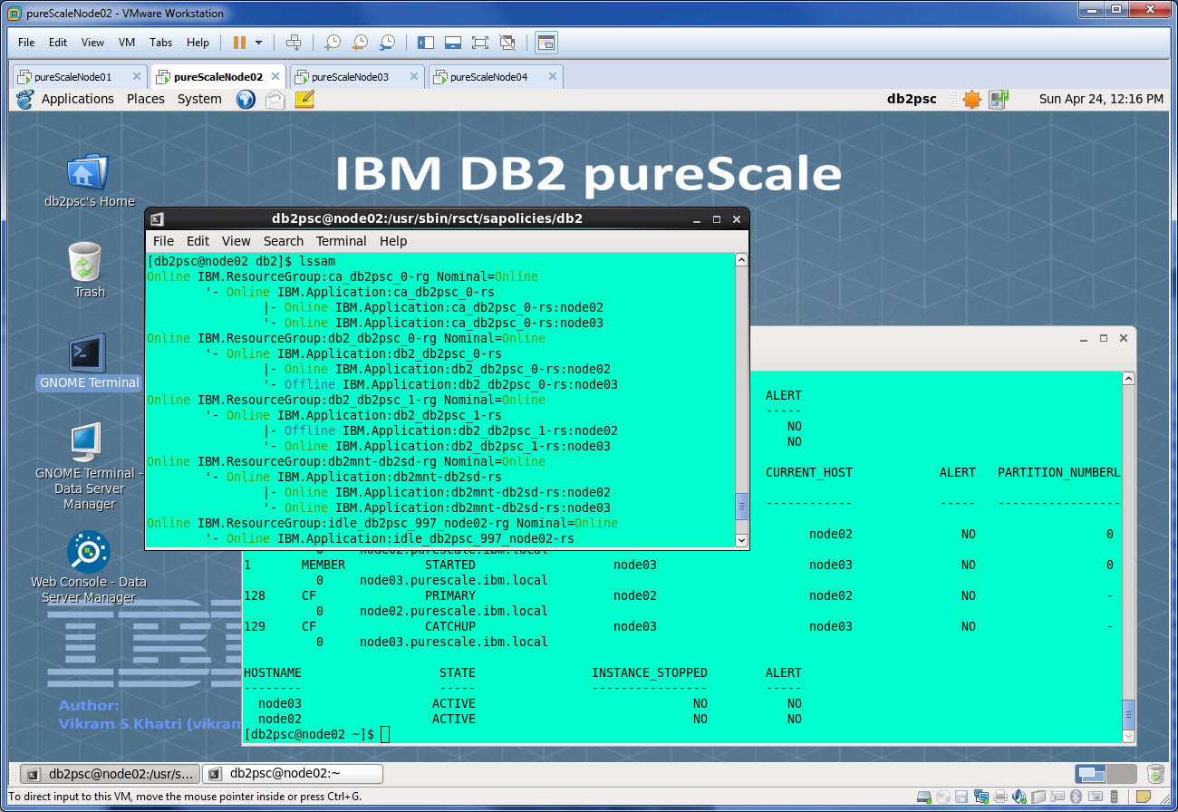Close the pureScaleNode03 tab
Viewport: 1178px width, 812px height.
pyautogui.click(x=414, y=77)
